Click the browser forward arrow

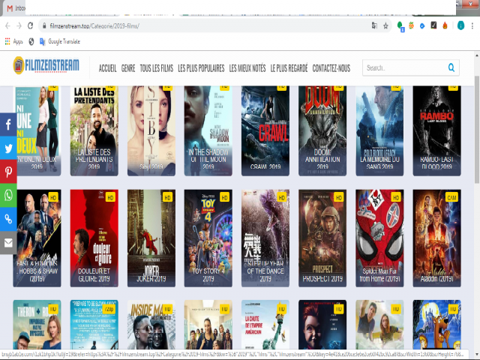point(19,26)
